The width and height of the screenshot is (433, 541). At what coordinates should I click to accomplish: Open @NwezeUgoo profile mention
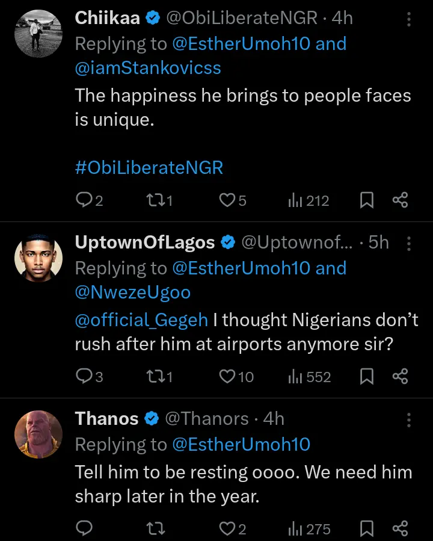click(x=132, y=292)
